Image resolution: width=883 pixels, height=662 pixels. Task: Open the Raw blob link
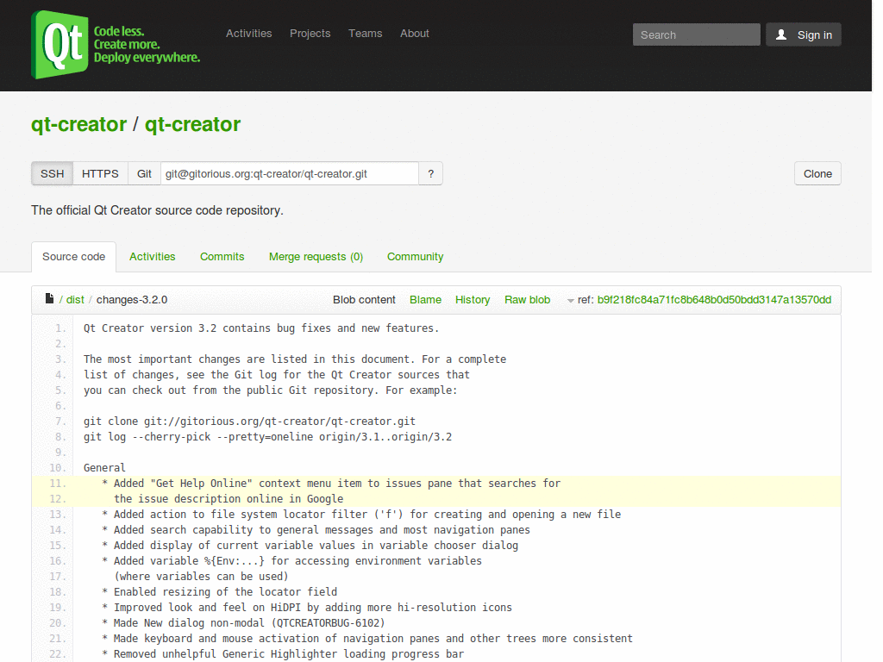(527, 300)
